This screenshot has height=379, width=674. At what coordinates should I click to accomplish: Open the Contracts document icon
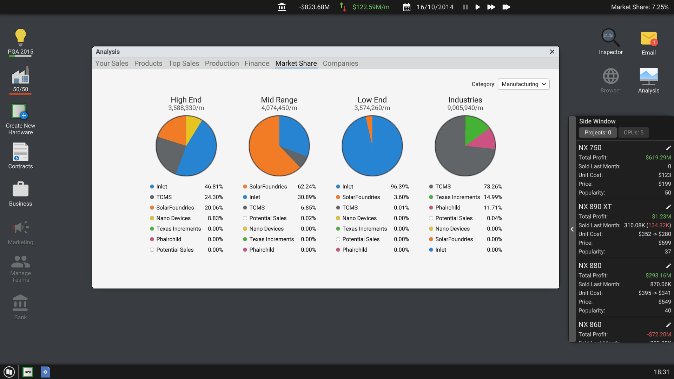(x=20, y=152)
